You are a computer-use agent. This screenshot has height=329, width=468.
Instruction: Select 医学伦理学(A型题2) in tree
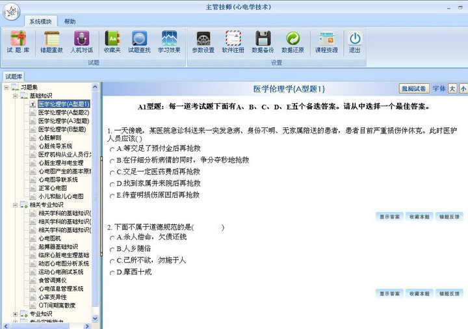tap(64, 112)
